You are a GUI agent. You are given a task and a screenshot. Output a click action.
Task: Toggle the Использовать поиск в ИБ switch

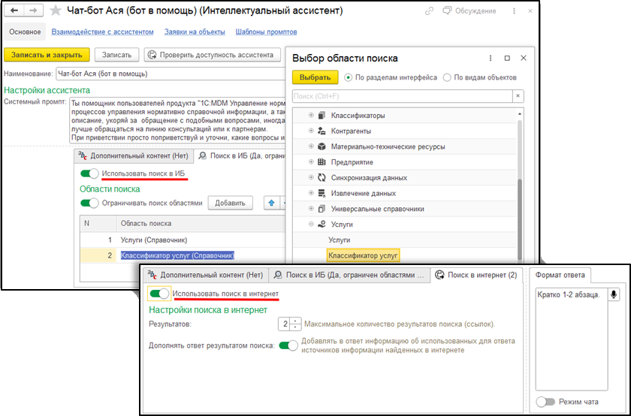click(x=89, y=174)
